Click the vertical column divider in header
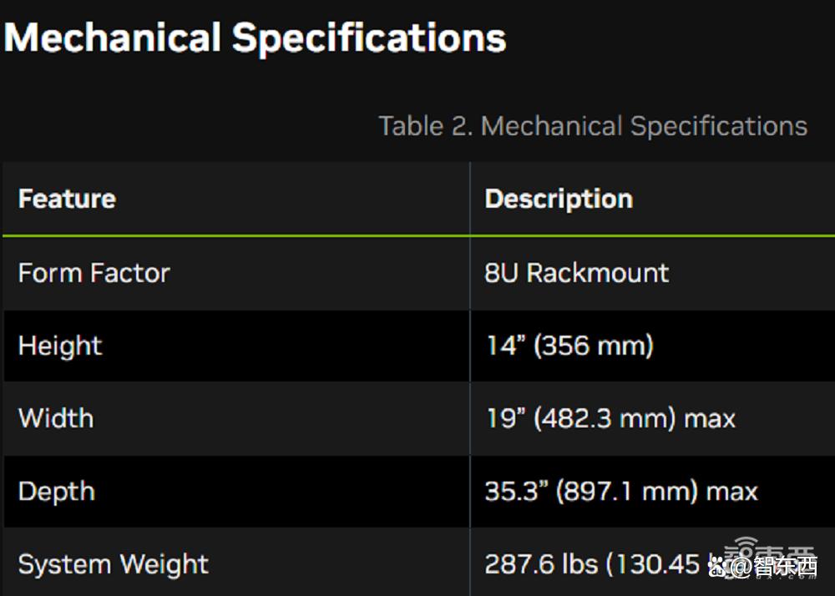Viewport: 835px width, 596px height. point(469,198)
